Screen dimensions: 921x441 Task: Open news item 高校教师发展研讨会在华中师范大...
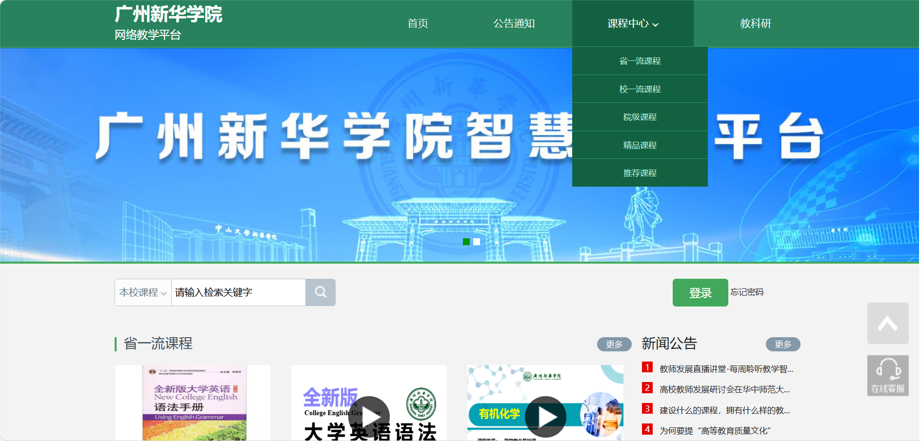(724, 389)
